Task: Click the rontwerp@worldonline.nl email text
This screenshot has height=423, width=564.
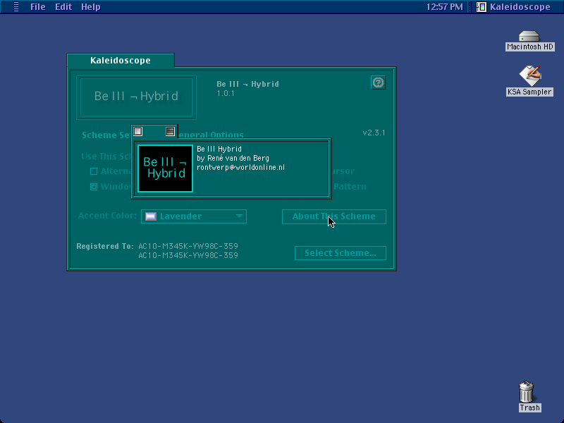Action: pyautogui.click(x=240, y=167)
